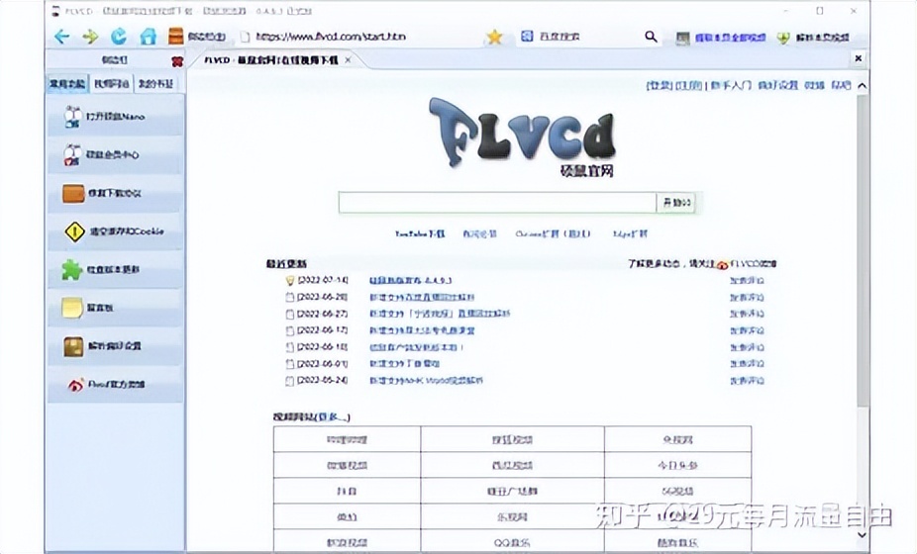This screenshot has width=917, height=554.
Task: Open the 偏好设置 link at page top
Action: 777,85
